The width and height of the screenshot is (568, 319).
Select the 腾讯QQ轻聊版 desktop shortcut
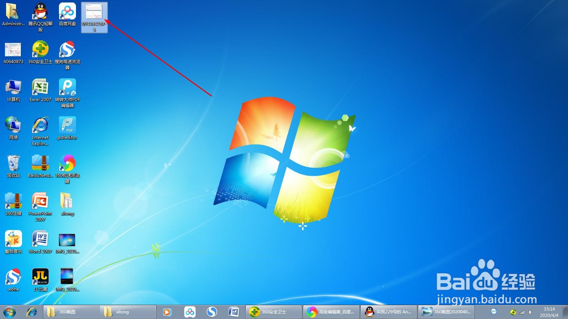coord(40,17)
